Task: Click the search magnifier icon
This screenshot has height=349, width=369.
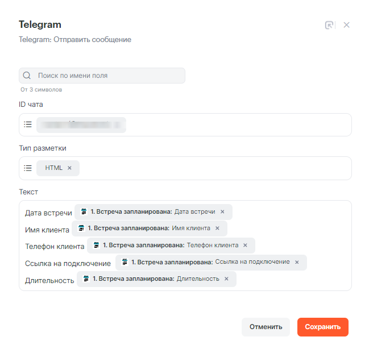Action: [x=27, y=76]
